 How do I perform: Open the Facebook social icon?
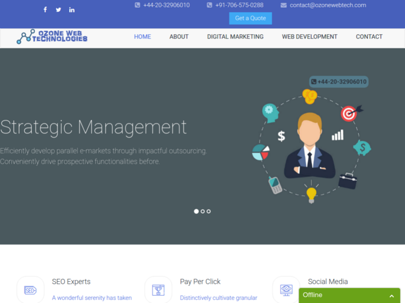[x=46, y=10]
